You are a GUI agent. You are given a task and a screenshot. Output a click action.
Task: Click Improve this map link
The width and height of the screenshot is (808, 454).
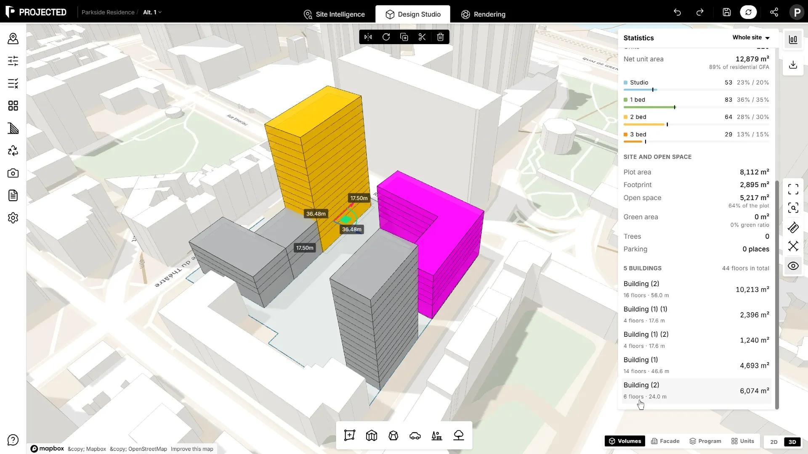(192, 449)
